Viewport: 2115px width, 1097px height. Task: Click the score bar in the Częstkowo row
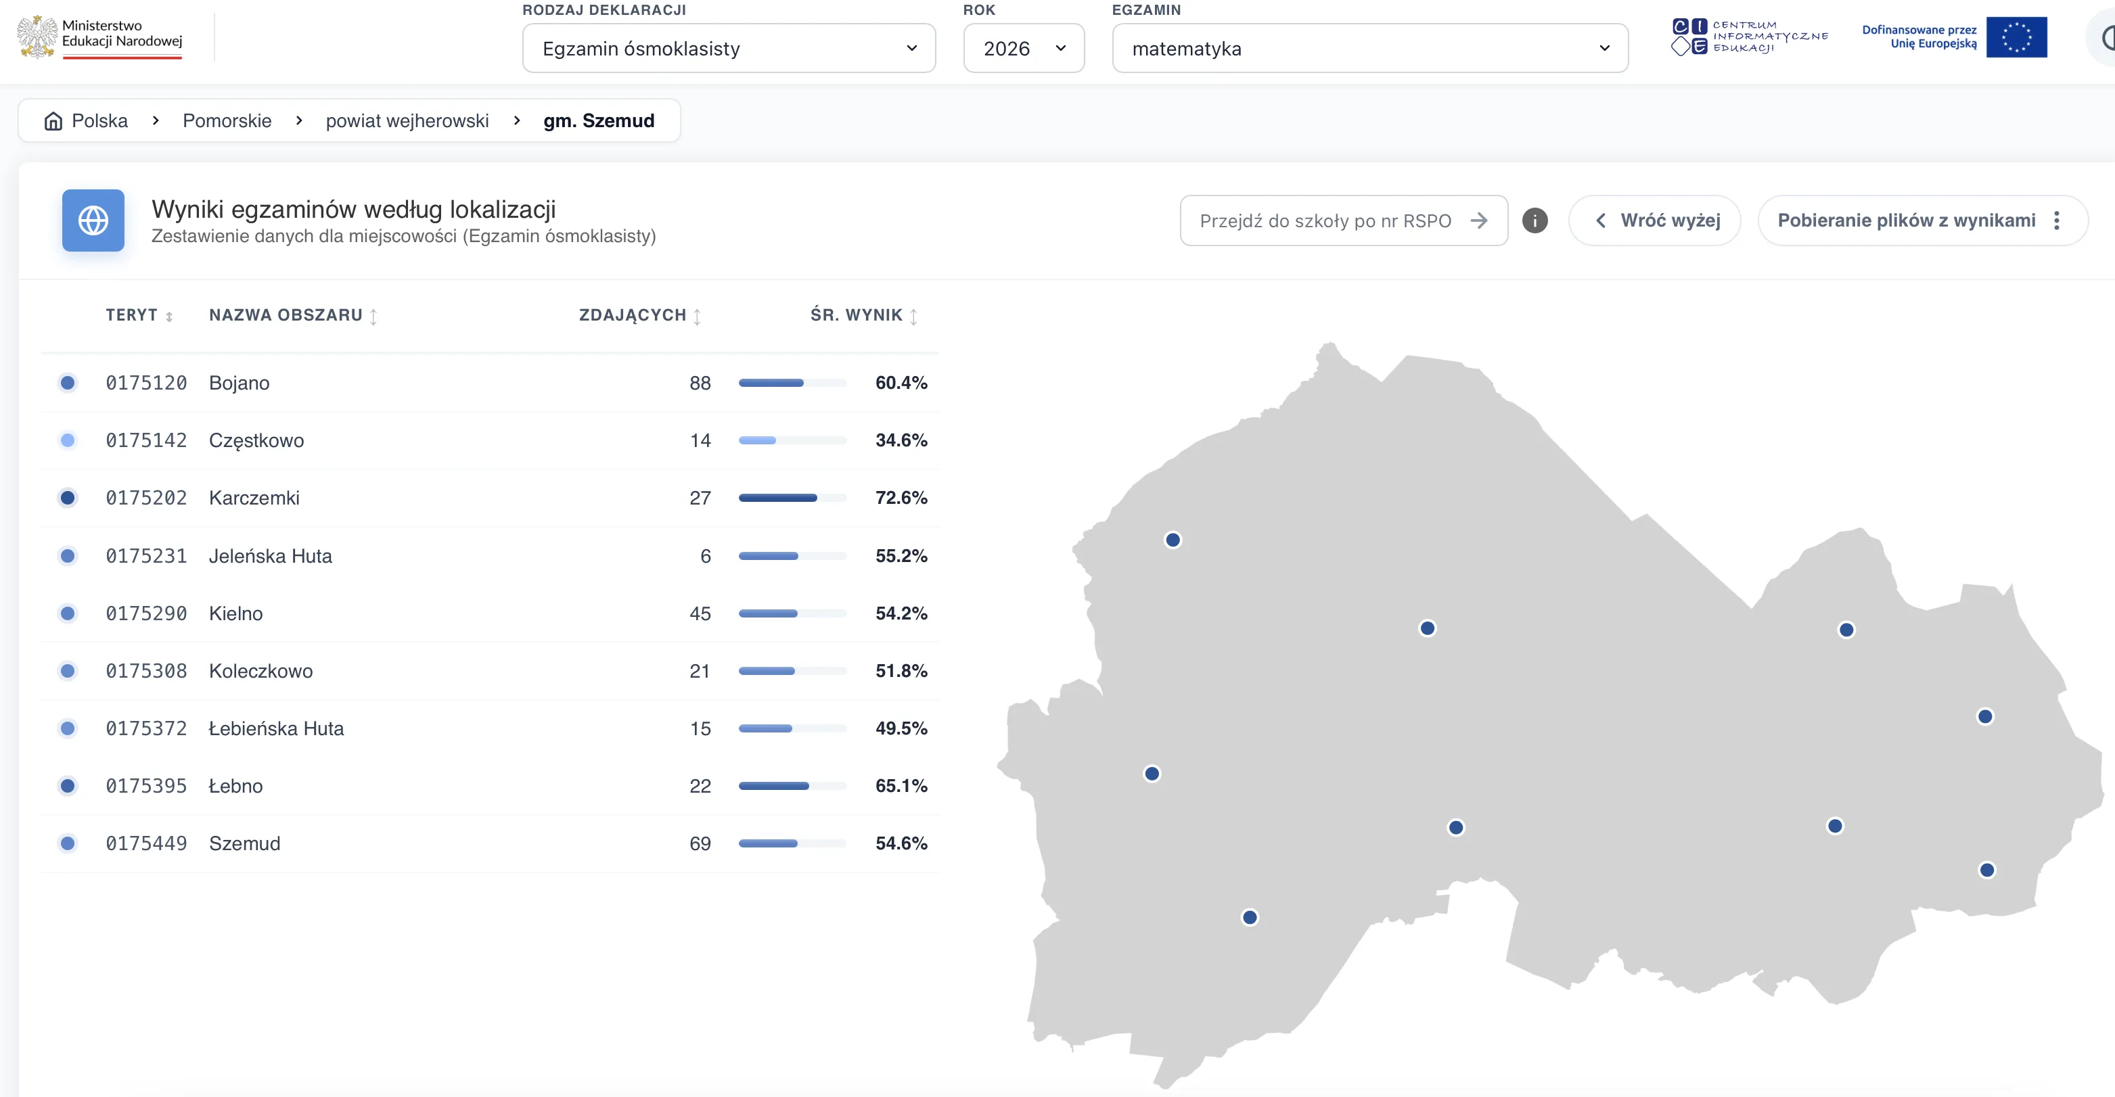(792, 440)
